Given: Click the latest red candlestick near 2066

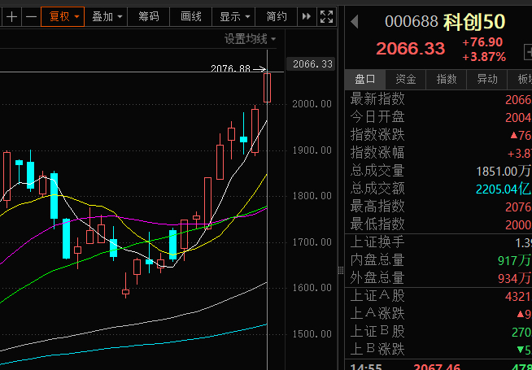Looking at the screenshot, I should tap(268, 88).
